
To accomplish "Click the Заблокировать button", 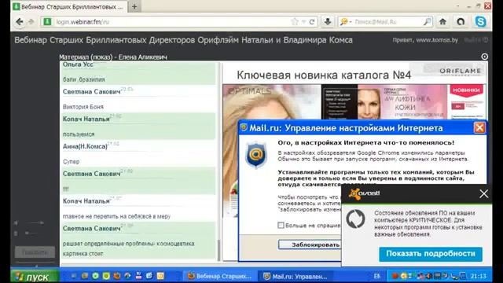I will coord(310,244).
